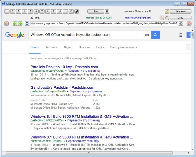Click the horizontal scrollbar right arrow
The height and width of the screenshot is (157, 196).
[189, 153]
